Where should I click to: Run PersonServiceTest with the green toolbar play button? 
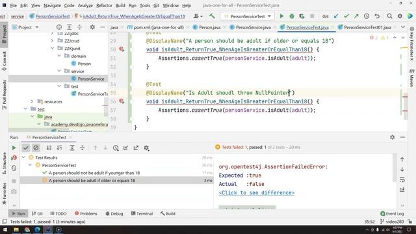coord(281,16)
